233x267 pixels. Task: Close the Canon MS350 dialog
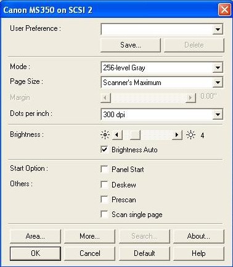pyautogui.click(x=224, y=10)
